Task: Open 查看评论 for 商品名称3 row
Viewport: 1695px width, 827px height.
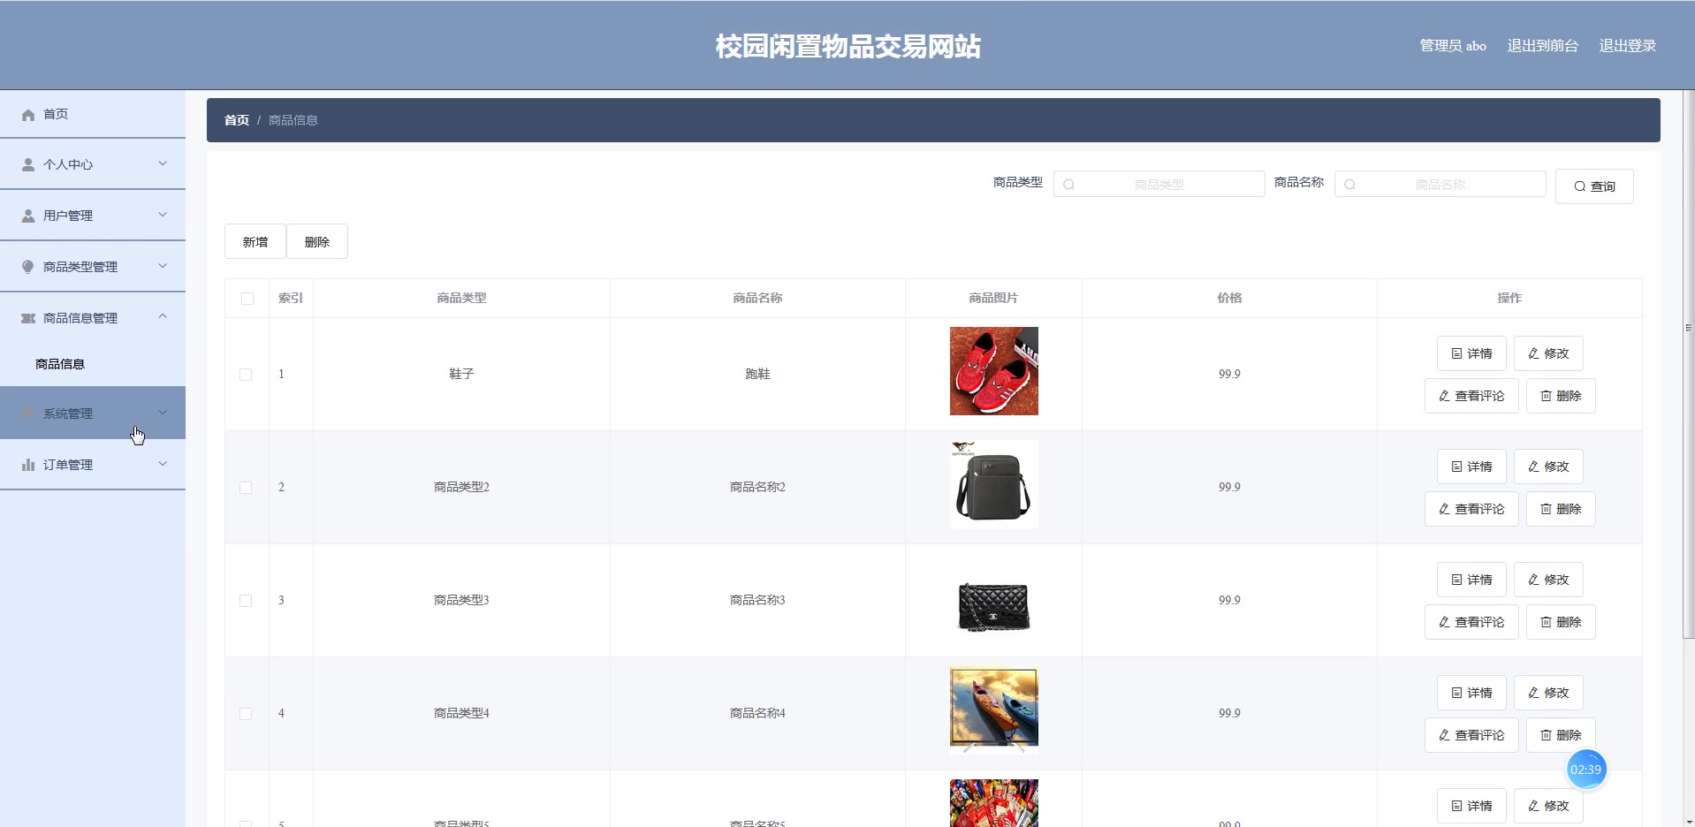Action: (x=1471, y=622)
